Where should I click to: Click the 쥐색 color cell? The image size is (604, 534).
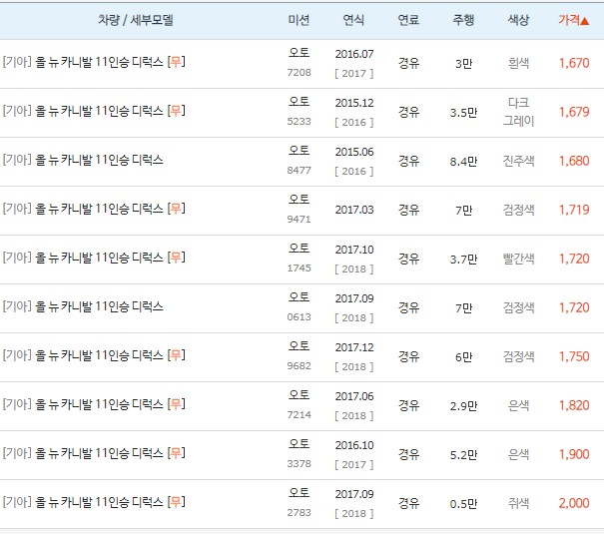point(518,503)
